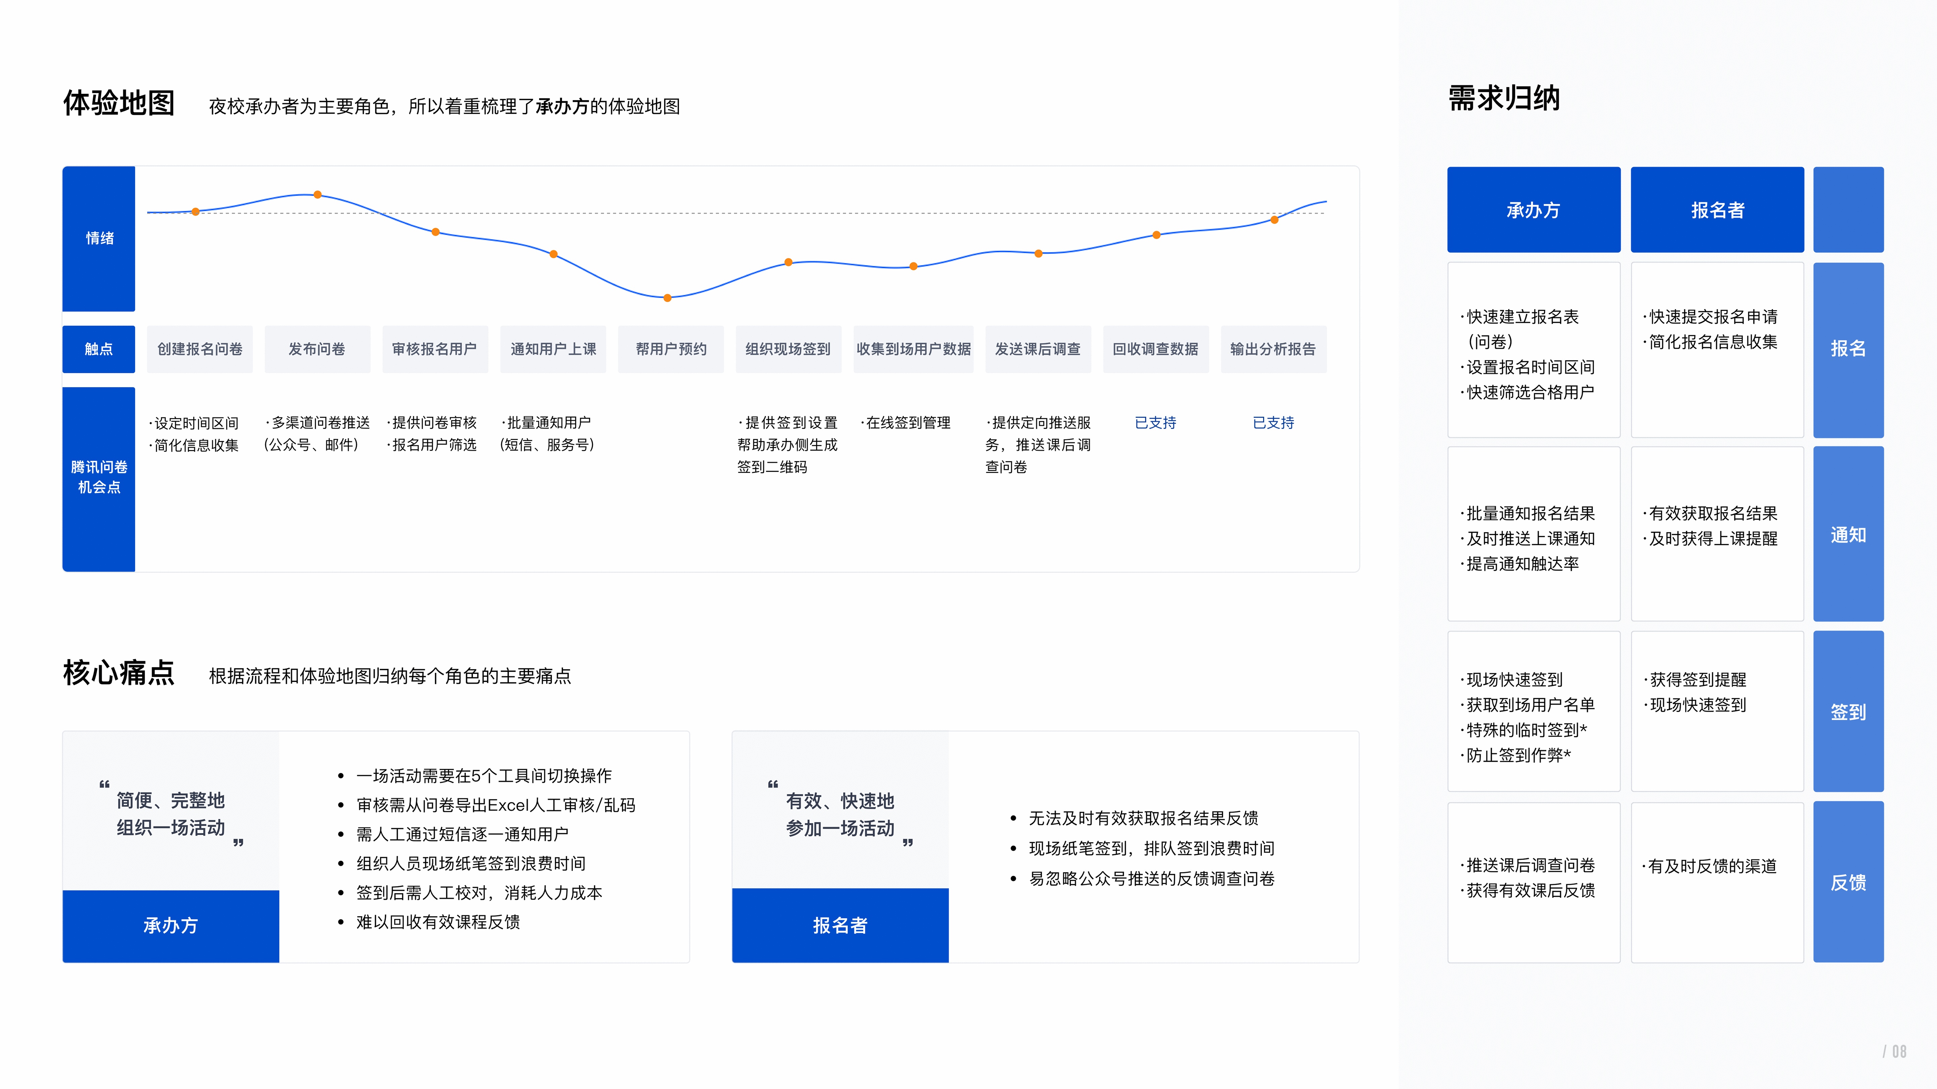Click the 体验地图 section heading
This screenshot has height=1089, width=1937.
click(x=119, y=103)
